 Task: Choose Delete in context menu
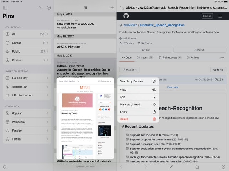138,119
